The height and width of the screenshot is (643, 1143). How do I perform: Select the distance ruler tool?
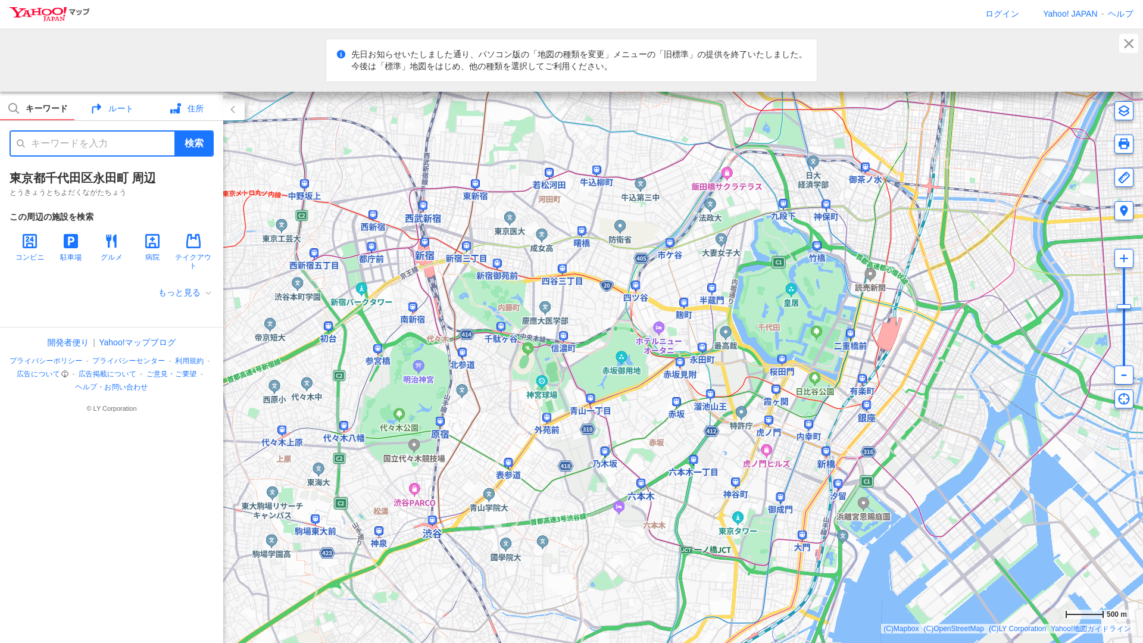click(x=1123, y=177)
